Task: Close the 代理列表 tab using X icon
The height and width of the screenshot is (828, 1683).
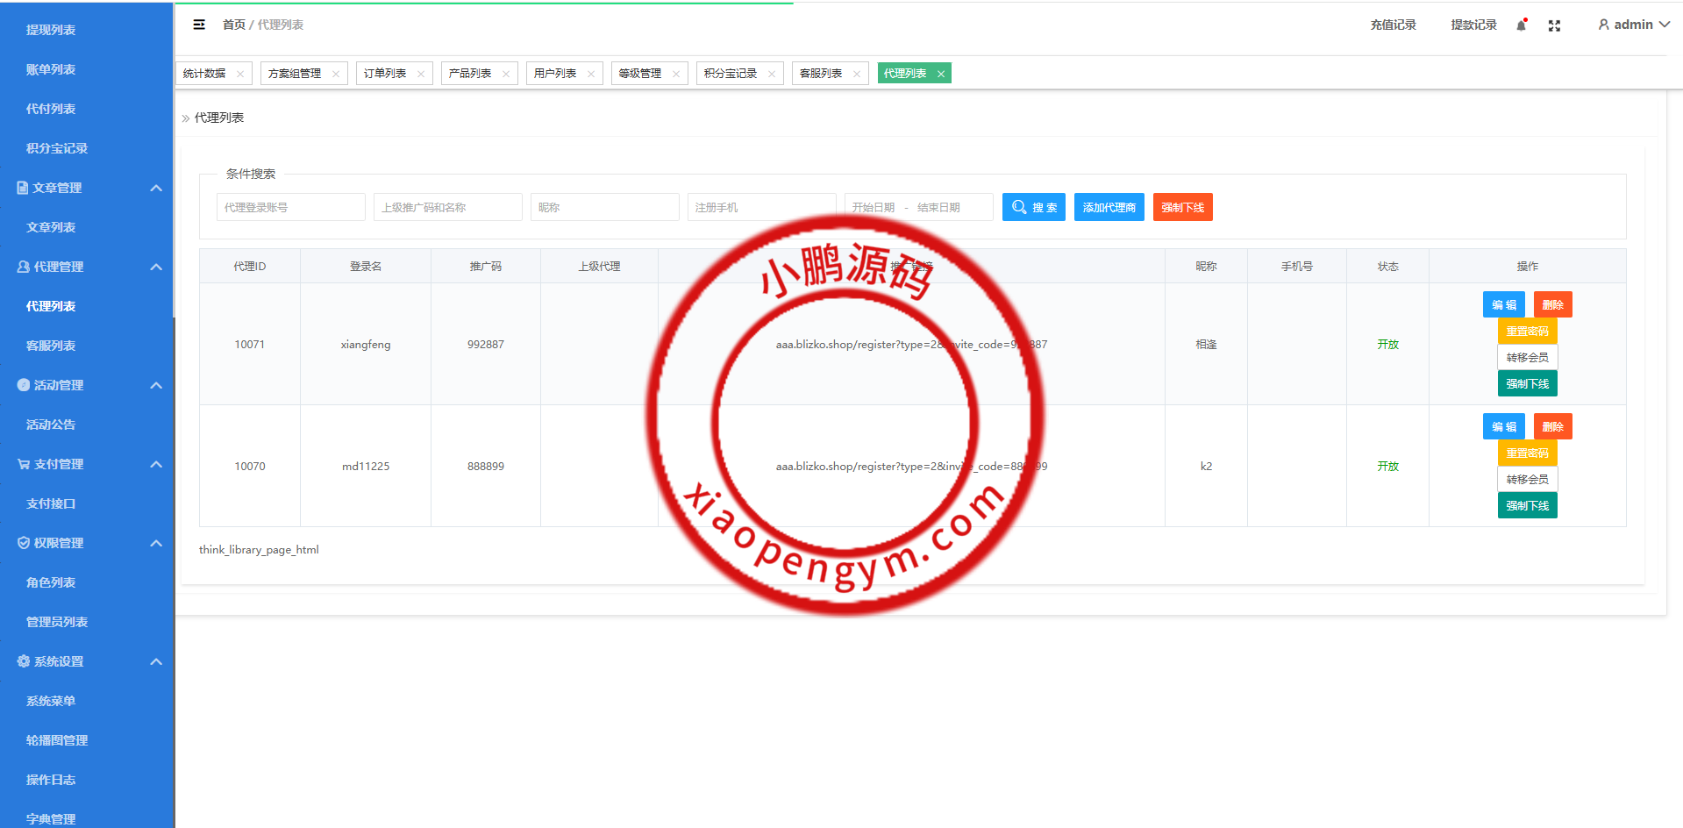Action: coord(941,74)
